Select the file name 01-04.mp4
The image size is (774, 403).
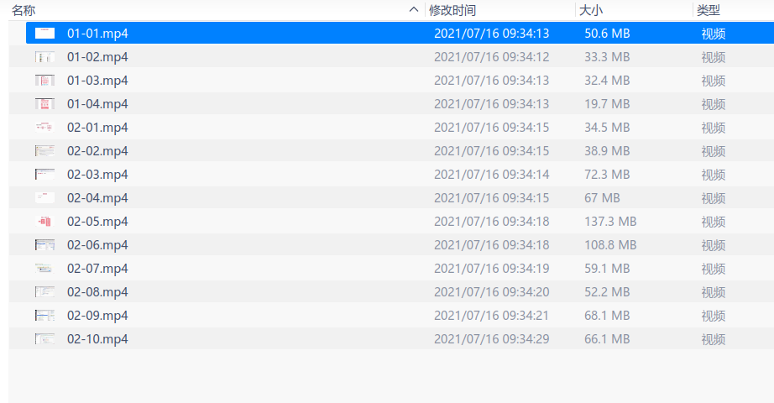97,104
